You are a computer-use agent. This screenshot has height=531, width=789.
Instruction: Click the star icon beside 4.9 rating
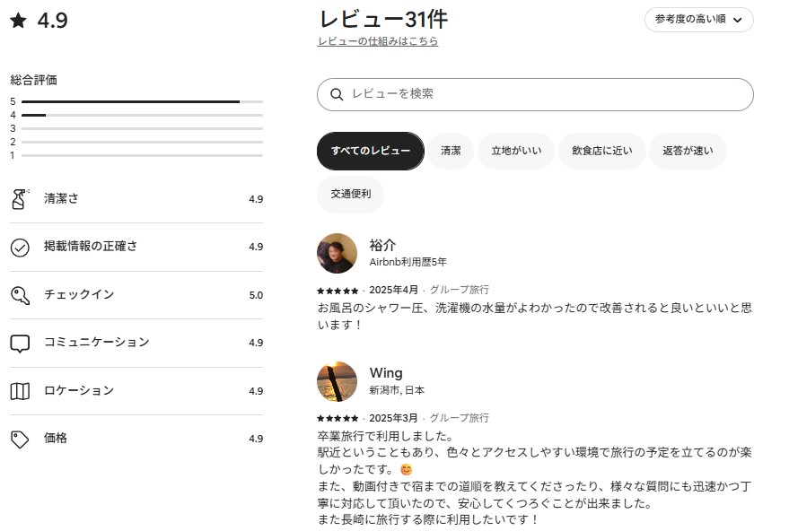point(18,21)
